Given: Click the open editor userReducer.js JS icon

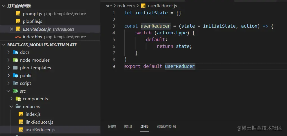Looking at the screenshot, I should [x=18, y=29].
